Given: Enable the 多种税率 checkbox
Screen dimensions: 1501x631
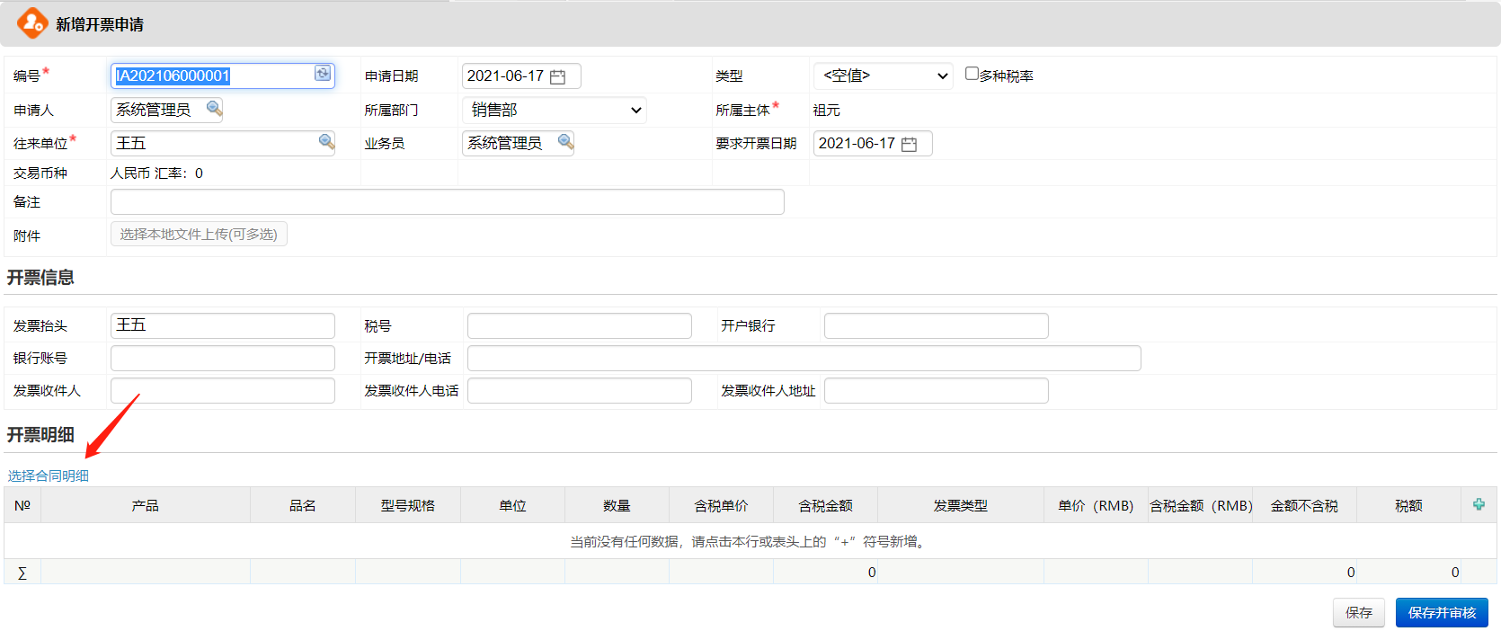Looking at the screenshot, I should 972,74.
